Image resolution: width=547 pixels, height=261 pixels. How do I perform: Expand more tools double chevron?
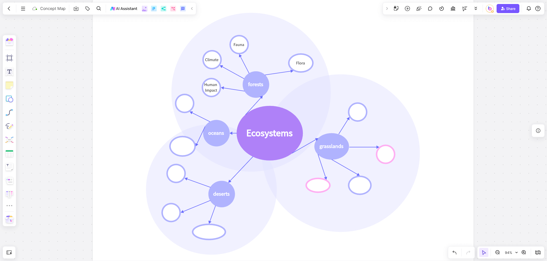click(476, 9)
